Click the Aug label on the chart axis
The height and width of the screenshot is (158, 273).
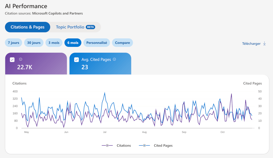[x=144, y=132]
